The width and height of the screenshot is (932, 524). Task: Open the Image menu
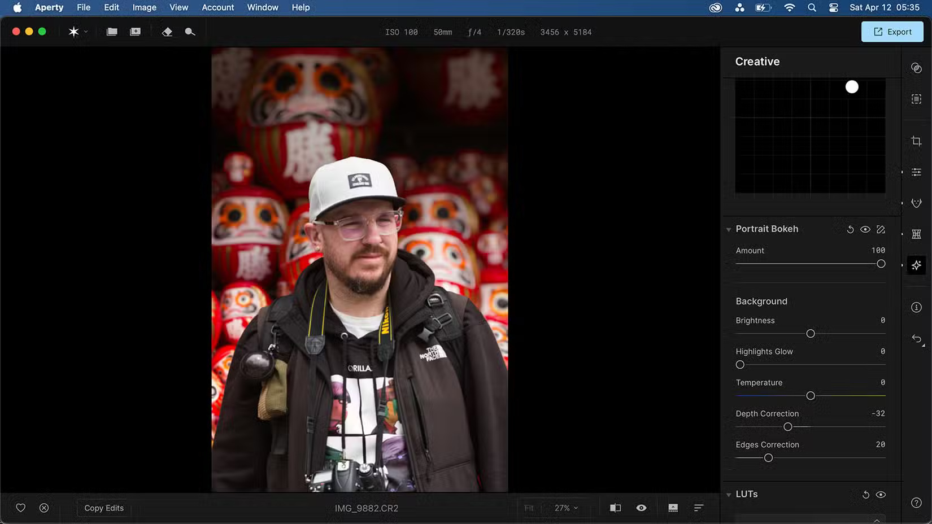(144, 7)
